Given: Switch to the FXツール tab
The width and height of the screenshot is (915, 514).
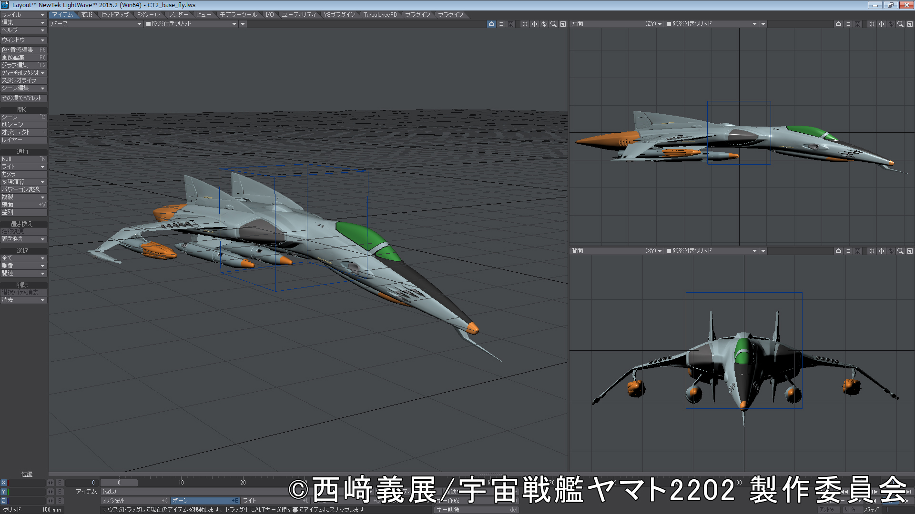Looking at the screenshot, I should click(x=149, y=15).
